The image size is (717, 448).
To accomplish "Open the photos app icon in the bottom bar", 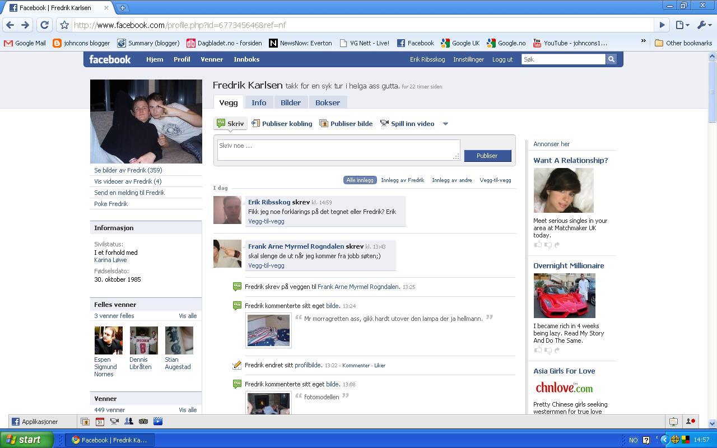I will [x=85, y=422].
